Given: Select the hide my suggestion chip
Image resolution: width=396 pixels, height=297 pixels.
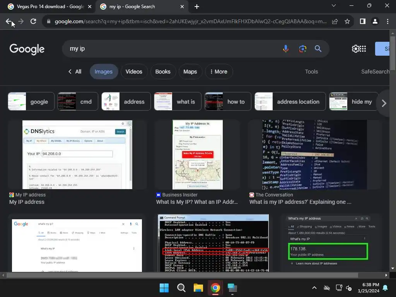Looking at the screenshot, I should pyautogui.click(x=353, y=102).
